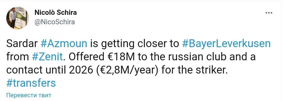The height and width of the screenshot is (101, 286).
Task: Open Nicolò Schira's profile avatar photo
Action: tap(18, 18)
